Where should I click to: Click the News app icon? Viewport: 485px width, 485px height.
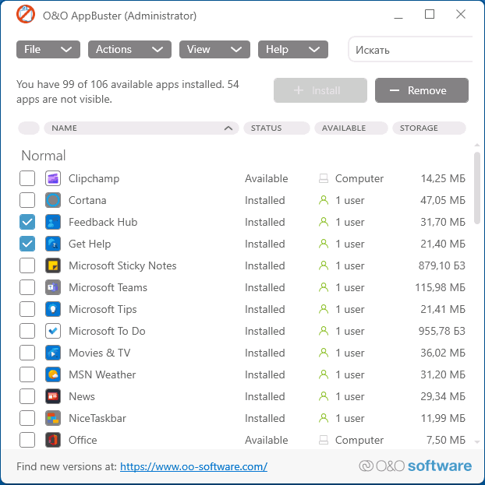point(53,396)
